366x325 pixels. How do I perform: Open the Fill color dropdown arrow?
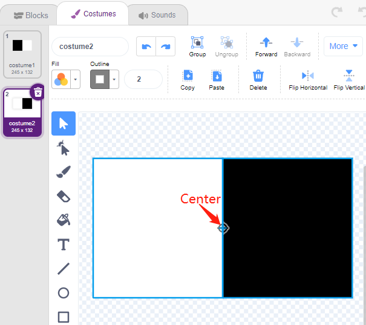pos(76,79)
